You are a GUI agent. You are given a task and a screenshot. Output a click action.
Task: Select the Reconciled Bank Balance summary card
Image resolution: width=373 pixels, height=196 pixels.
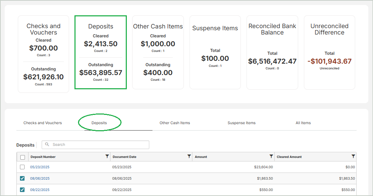pos(272,52)
